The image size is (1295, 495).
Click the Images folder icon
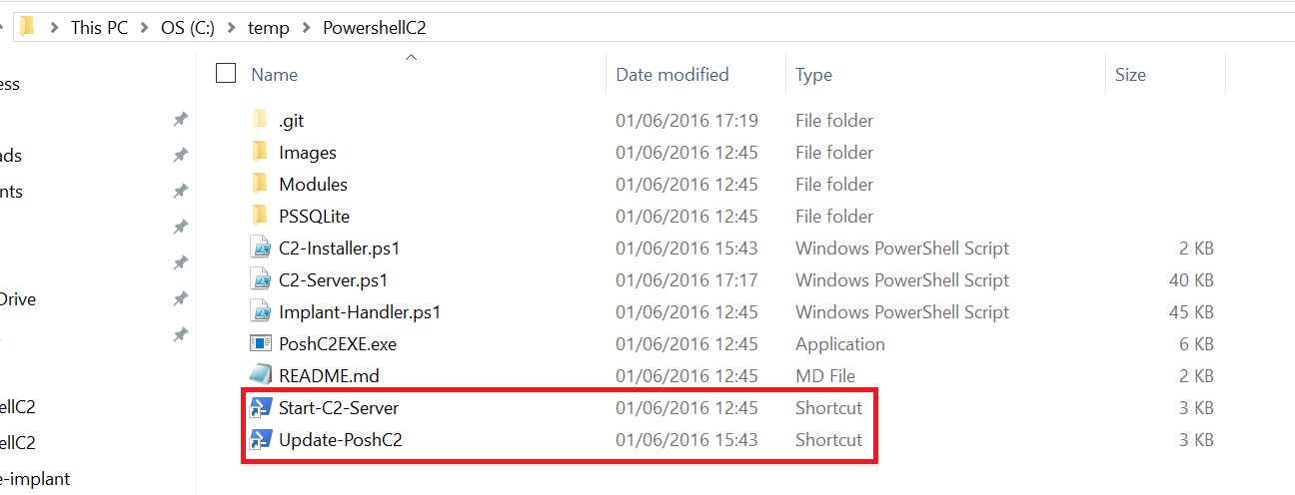[260, 152]
